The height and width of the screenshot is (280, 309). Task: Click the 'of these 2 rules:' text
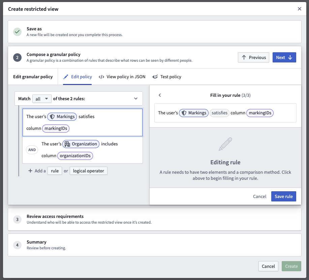[69, 99]
